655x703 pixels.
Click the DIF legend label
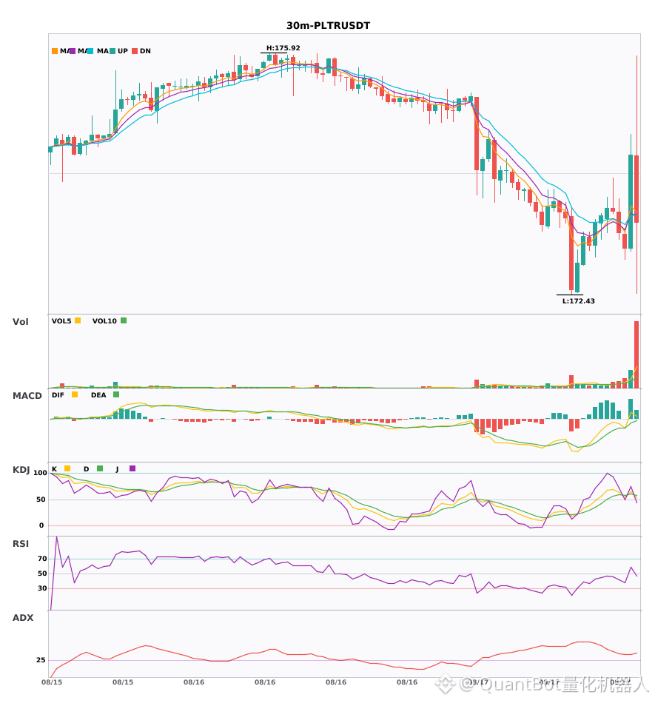click(x=58, y=395)
